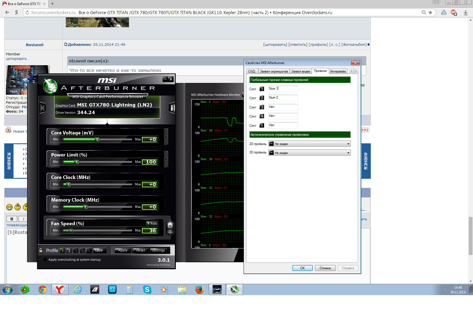Viewport: 473px width, 328px height.
Task: Open Windows Explorer from the taskbar
Action: (182, 289)
